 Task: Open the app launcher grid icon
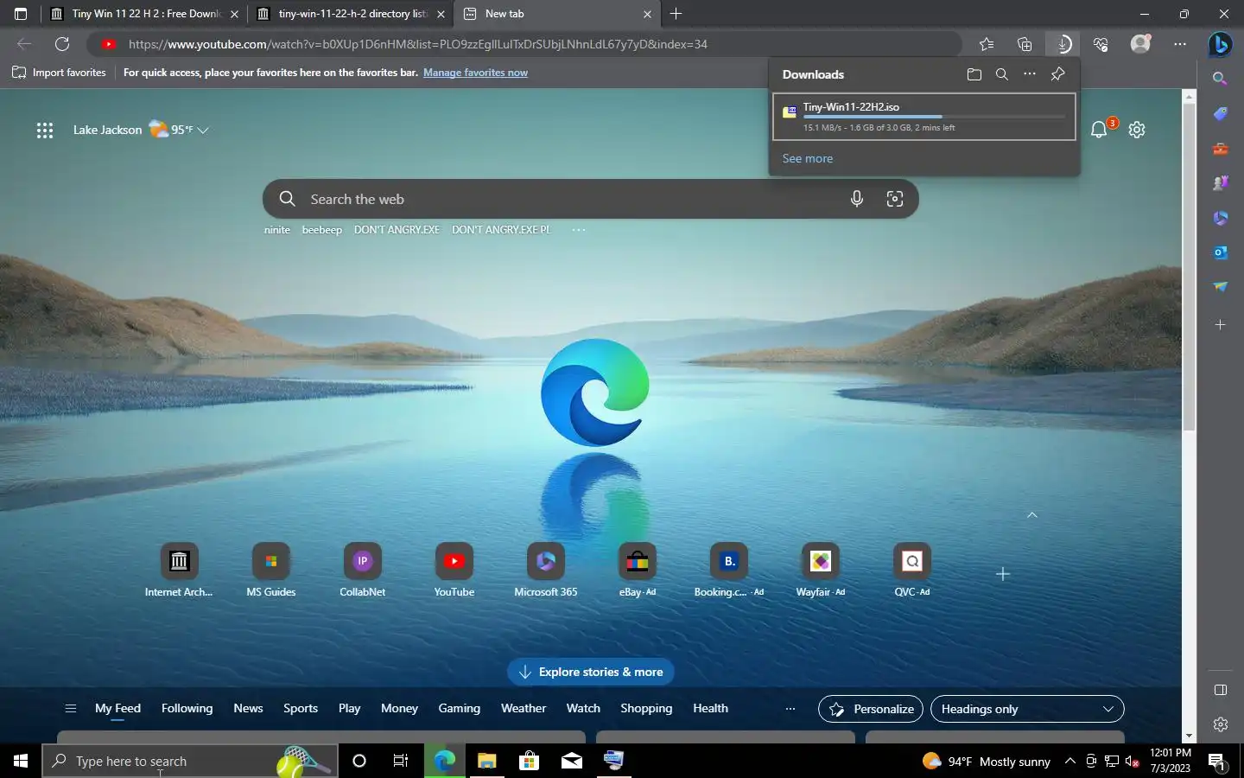pyautogui.click(x=45, y=131)
